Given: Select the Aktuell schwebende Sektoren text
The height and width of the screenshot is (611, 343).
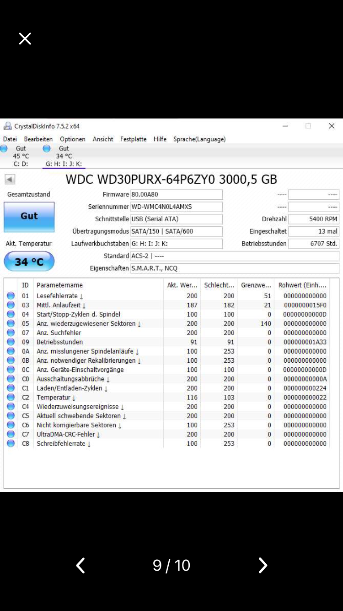Looking at the screenshot, I should (81, 416).
